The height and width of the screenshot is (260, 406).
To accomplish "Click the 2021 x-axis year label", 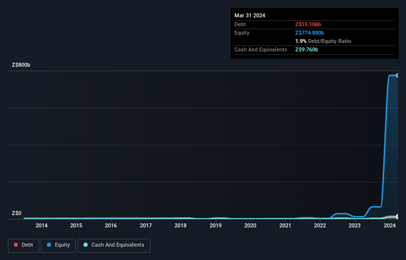I will point(285,225).
